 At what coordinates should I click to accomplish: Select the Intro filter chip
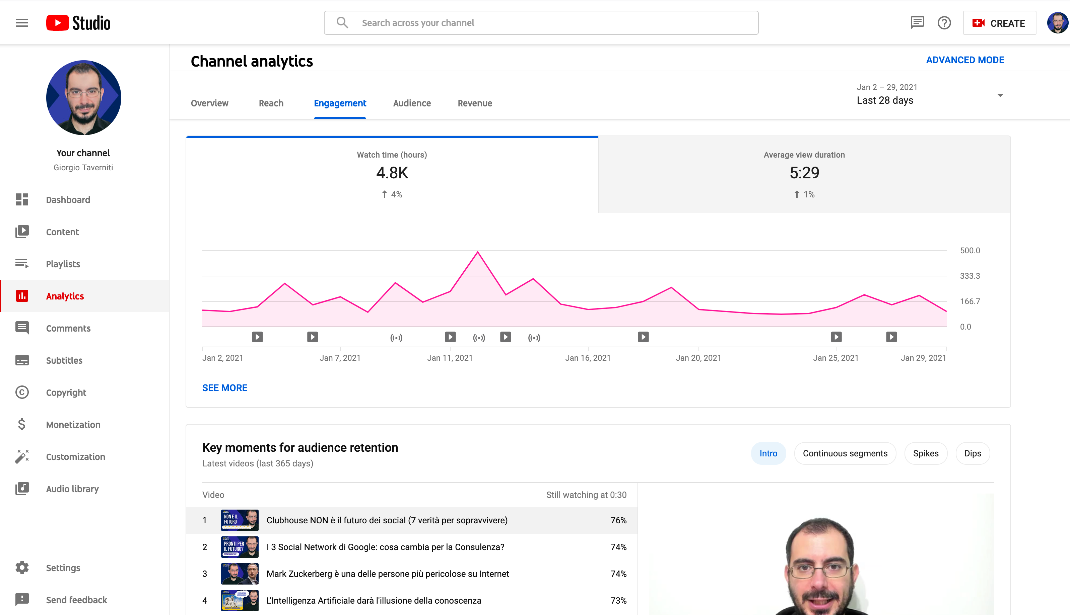click(x=768, y=453)
